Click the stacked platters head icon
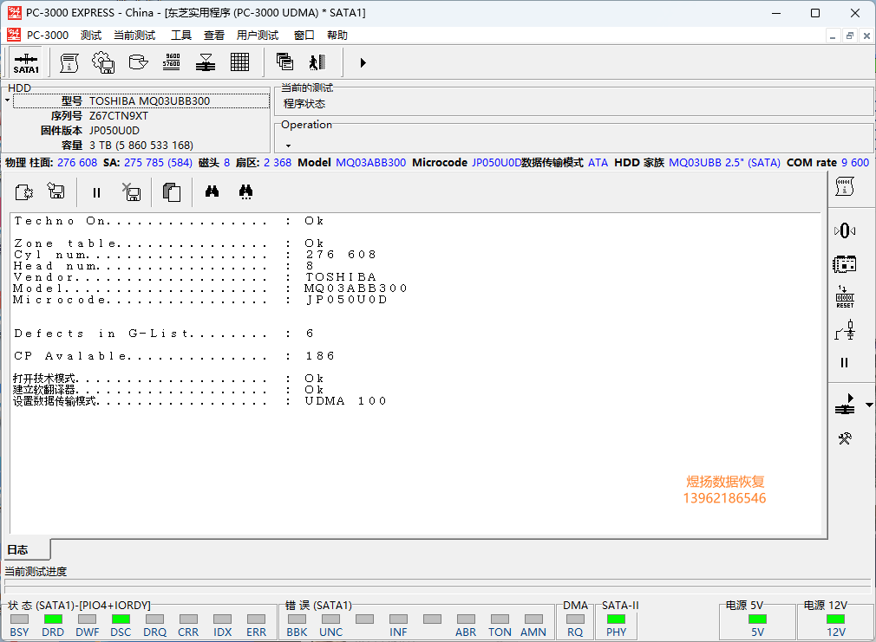 coord(206,62)
